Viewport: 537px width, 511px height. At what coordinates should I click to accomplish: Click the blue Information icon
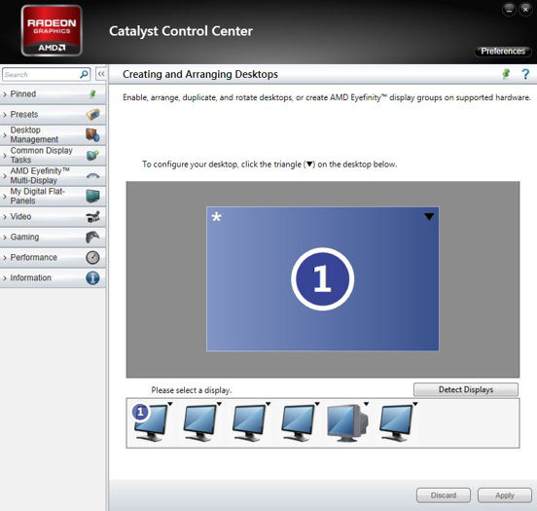pos(92,277)
